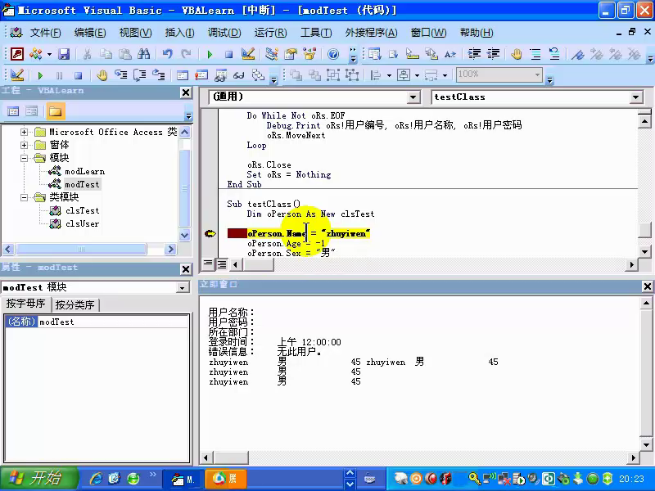Click Reset square on Debug toolbar
This screenshot has height=491, width=655.
[78, 75]
